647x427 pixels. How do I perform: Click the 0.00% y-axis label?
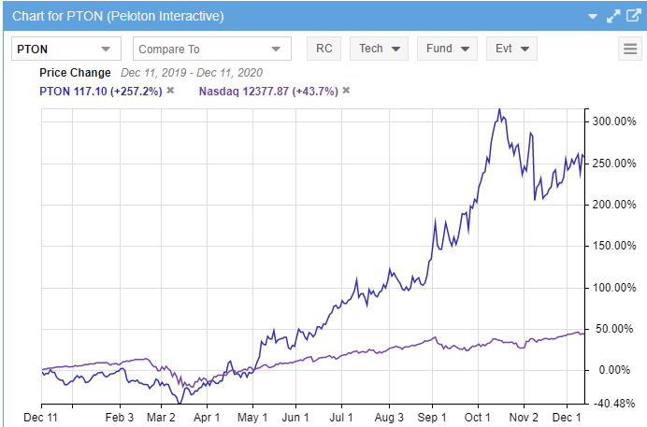[614, 370]
